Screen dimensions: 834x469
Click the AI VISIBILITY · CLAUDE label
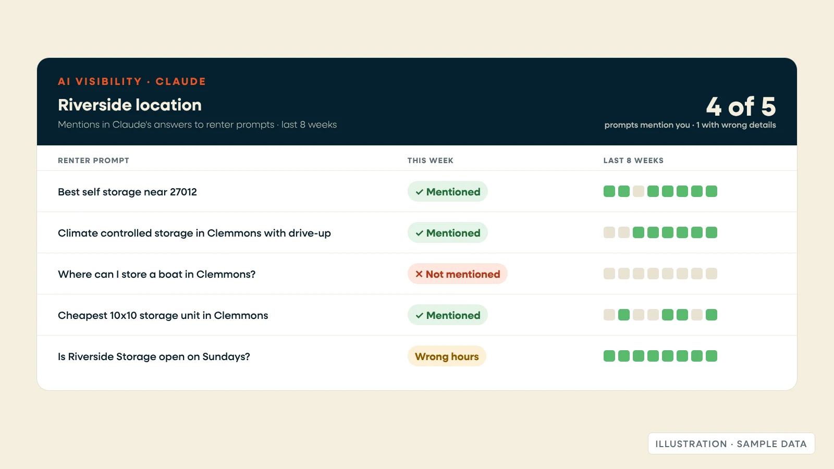tap(132, 81)
